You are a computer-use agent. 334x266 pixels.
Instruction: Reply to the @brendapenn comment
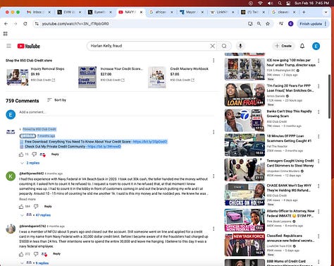pyautogui.click(x=56, y=254)
